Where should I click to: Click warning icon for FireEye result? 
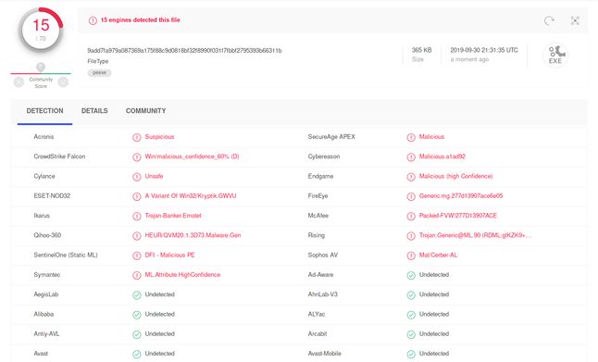coord(411,196)
